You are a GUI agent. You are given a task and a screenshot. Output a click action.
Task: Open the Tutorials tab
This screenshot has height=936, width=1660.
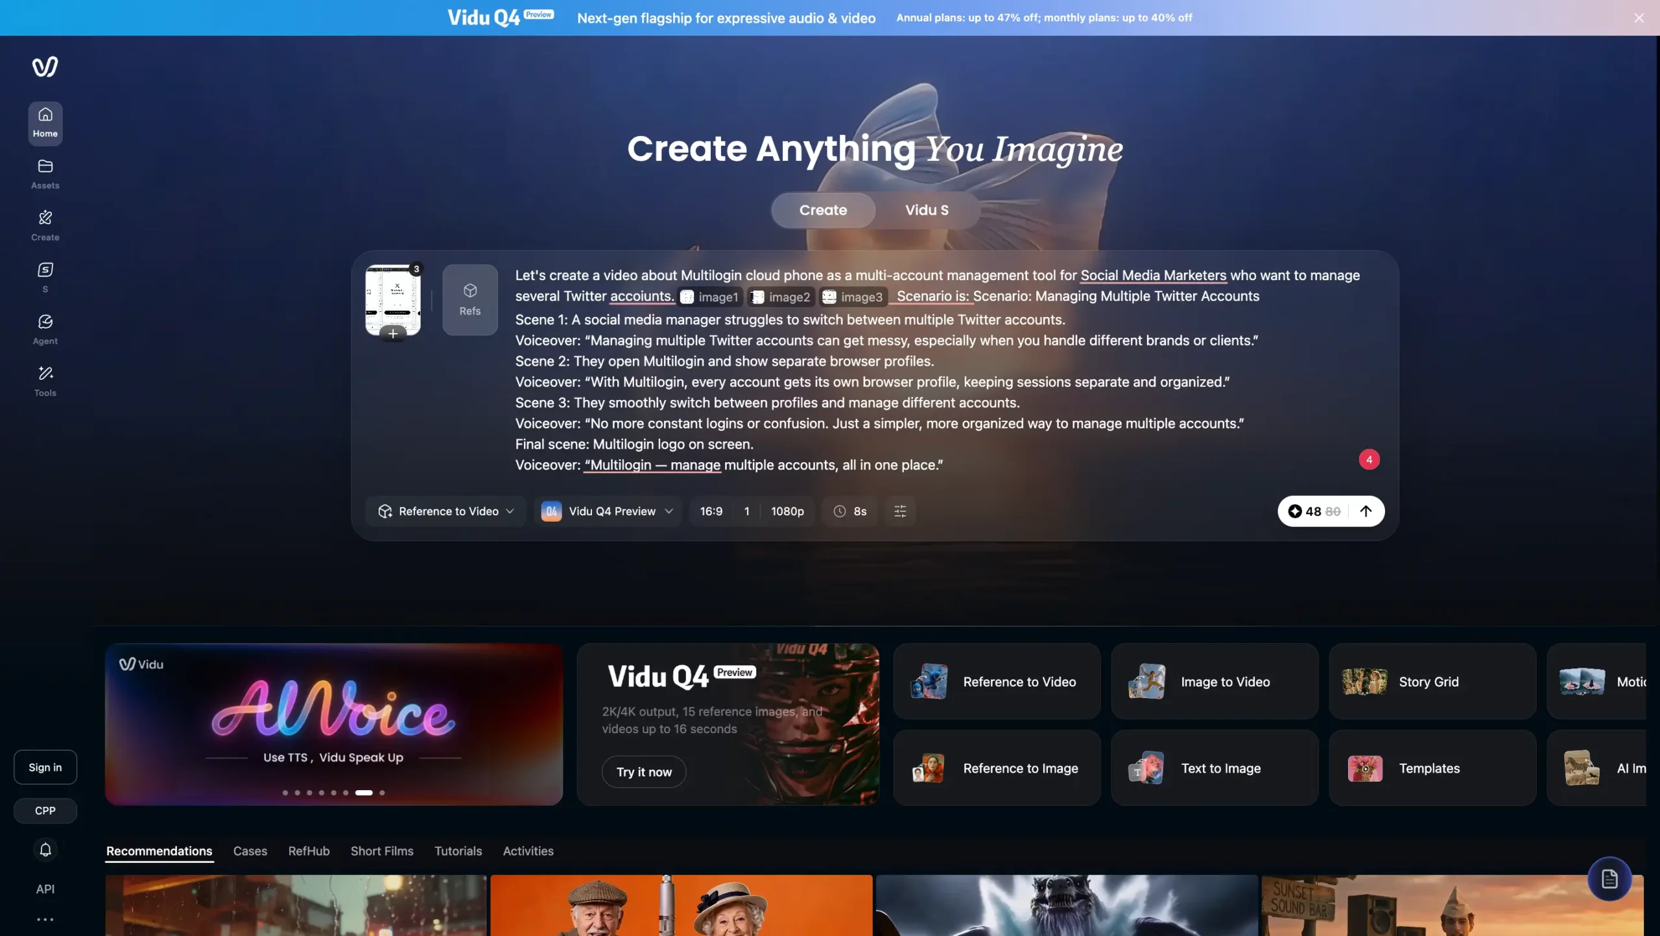[x=458, y=851]
